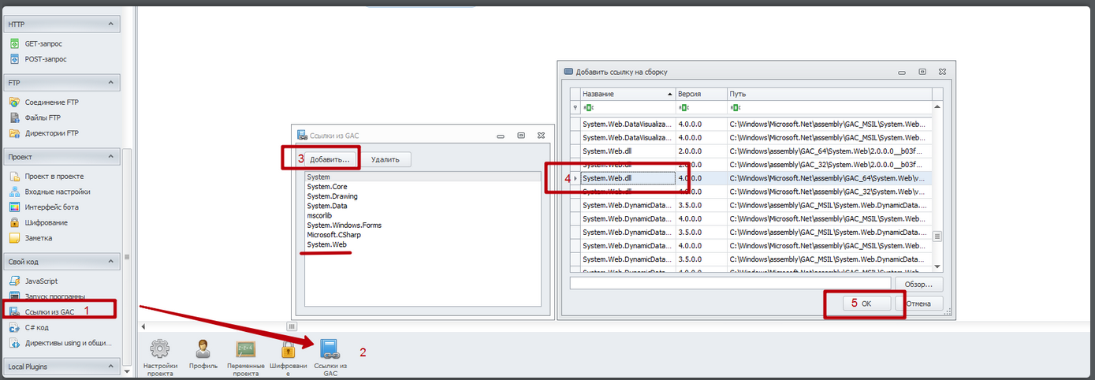Image resolution: width=1095 pixels, height=380 pixels.
Task: Collapse the Свой код section chevron
Action: (110, 261)
